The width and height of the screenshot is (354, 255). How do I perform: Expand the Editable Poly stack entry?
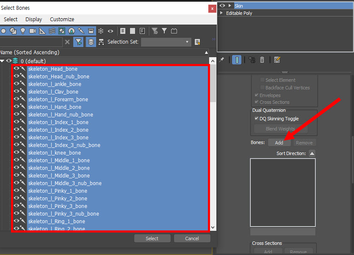(x=221, y=13)
